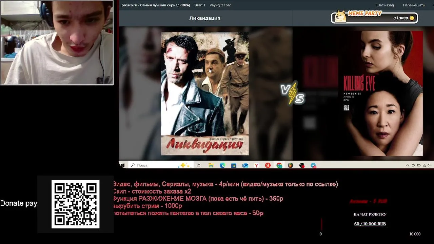434x244 pixels.
Task: Click the gold coin counter icon
Action: [412, 18]
